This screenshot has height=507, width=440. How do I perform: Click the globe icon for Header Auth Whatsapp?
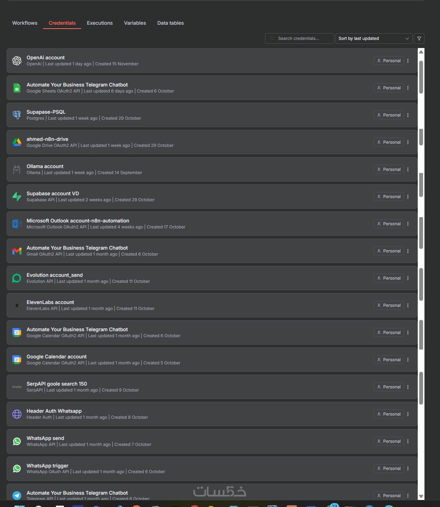pos(17,414)
